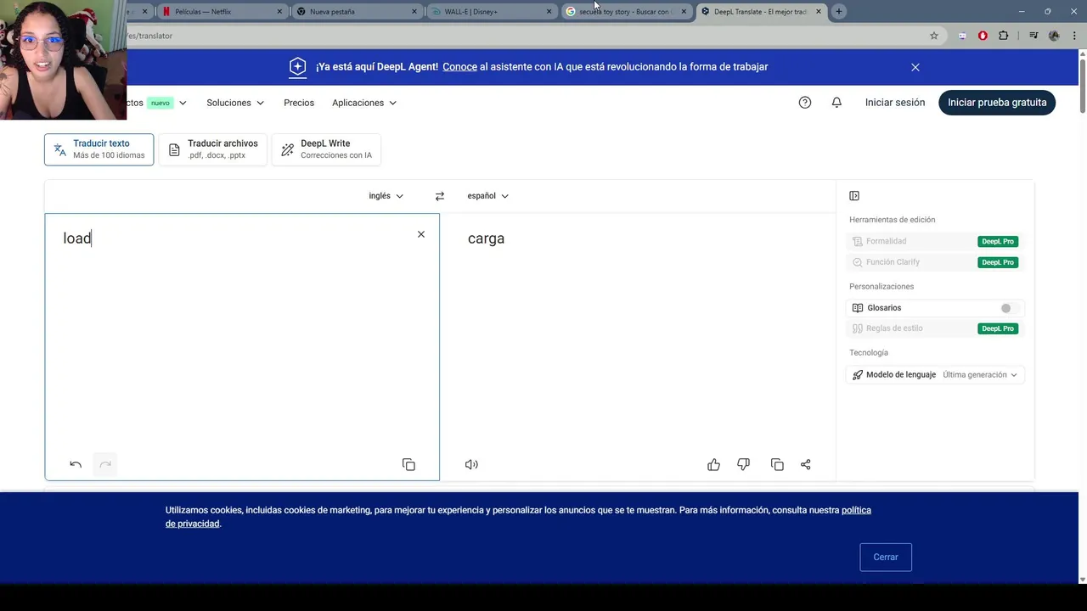Click the Formalidad option
Image resolution: width=1087 pixels, height=611 pixels.
[x=886, y=241]
